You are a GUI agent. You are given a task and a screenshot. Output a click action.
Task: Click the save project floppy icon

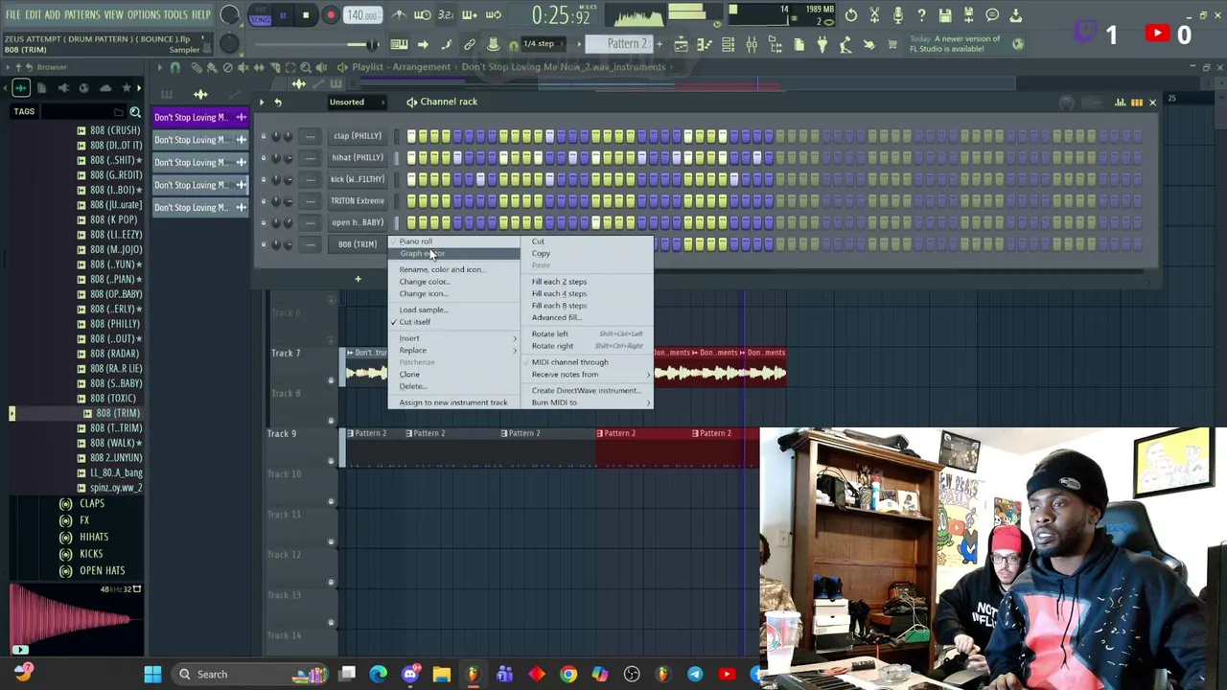click(945, 14)
